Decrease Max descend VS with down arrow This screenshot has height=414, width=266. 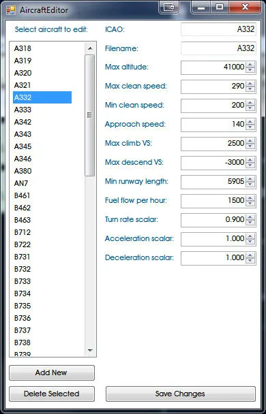click(250, 165)
